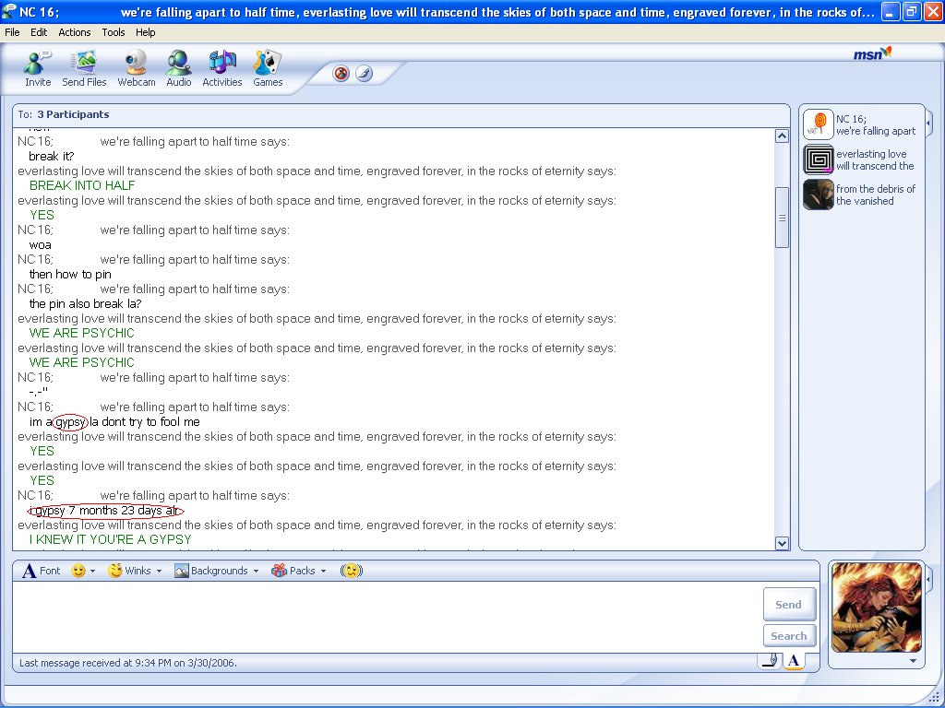Click the message 'woa'
The width and height of the screenshot is (945, 708).
(40, 245)
